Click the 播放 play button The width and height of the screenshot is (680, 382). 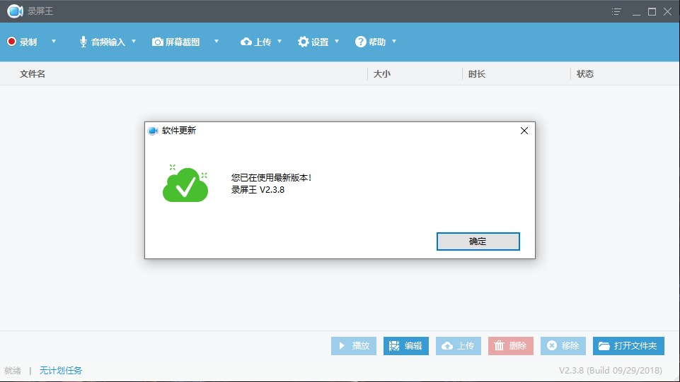(354, 346)
